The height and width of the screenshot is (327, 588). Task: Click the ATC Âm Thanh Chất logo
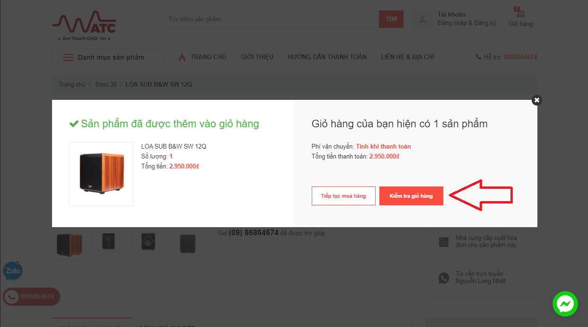tap(84, 26)
